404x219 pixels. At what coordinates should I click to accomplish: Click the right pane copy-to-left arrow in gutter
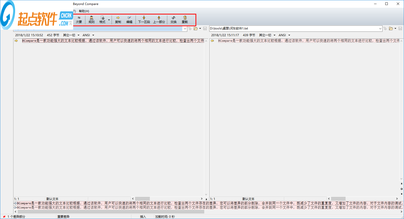pos(212,41)
